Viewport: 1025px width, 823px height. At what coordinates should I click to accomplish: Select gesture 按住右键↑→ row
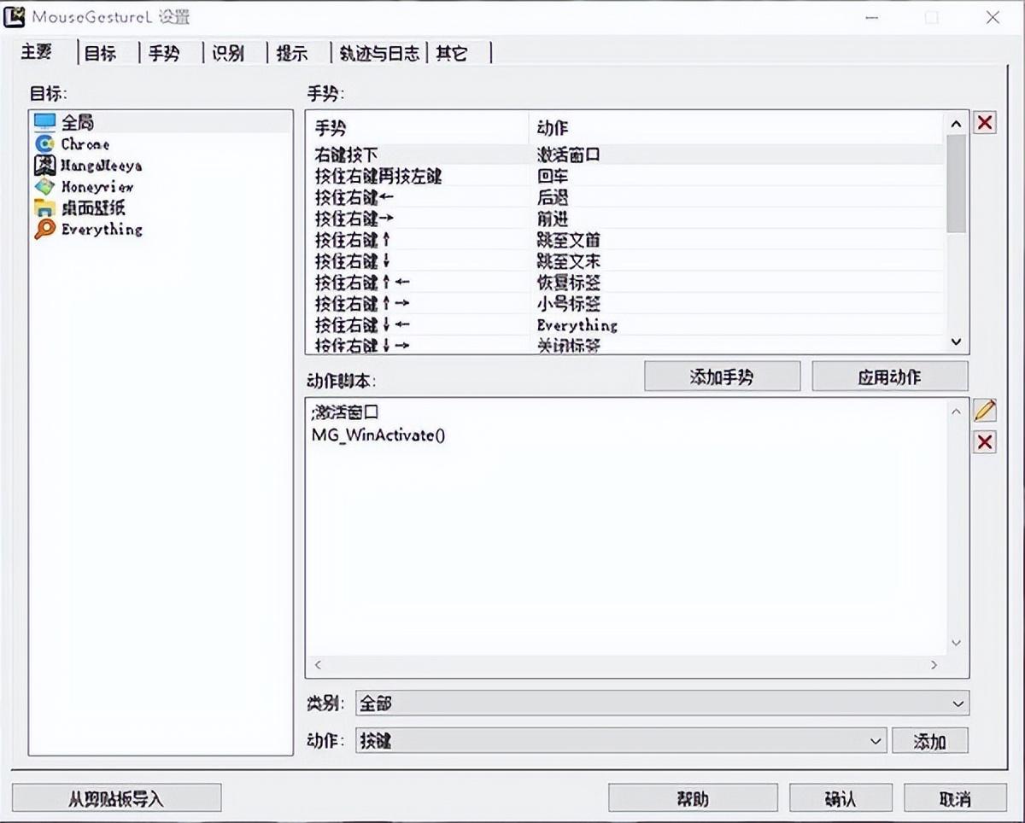(625, 304)
